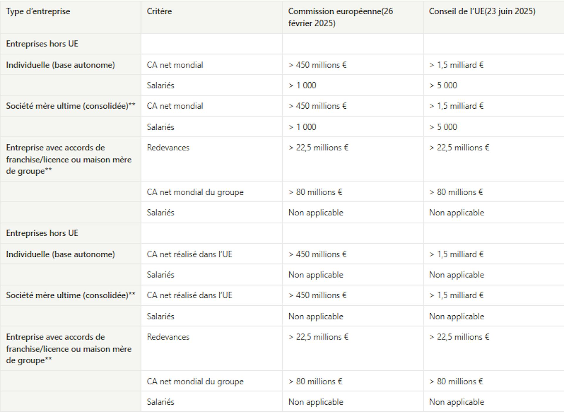
Task: Select the topmost "> 1 000" value
Action: tap(302, 85)
